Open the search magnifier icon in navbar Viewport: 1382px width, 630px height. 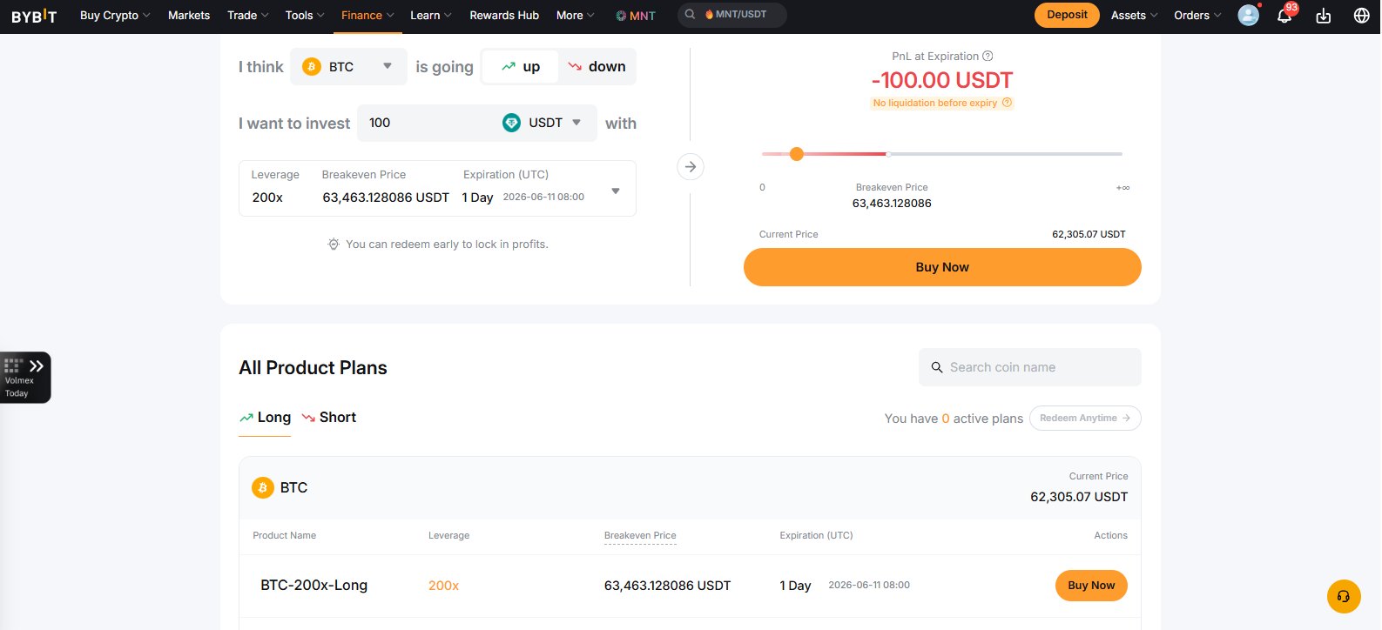point(690,15)
